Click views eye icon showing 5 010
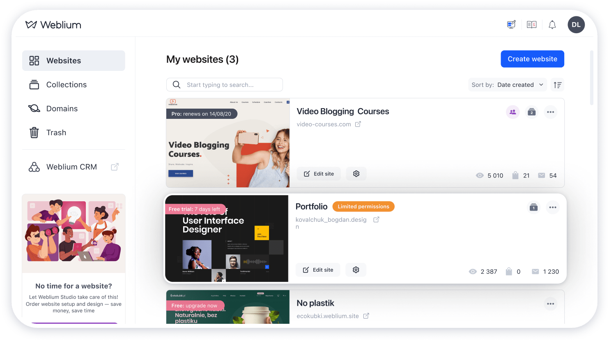The height and width of the screenshot is (341, 609). 480,175
